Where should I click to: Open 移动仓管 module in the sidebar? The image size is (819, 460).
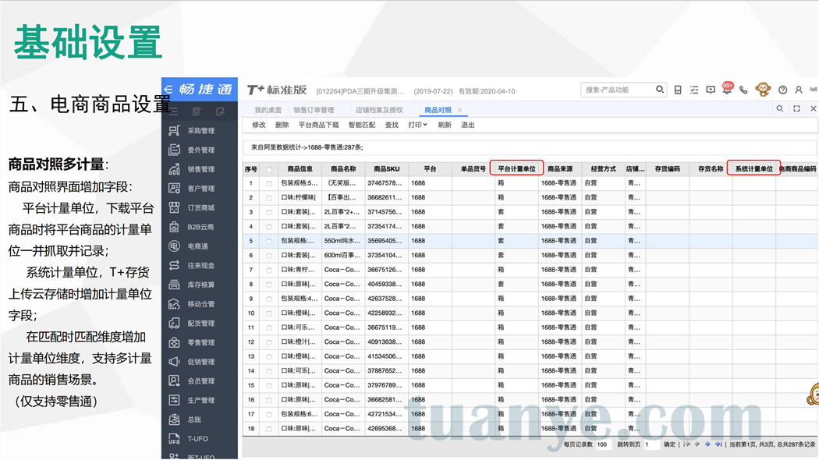click(x=200, y=304)
